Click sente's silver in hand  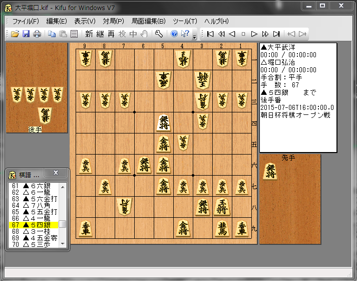click(270, 171)
